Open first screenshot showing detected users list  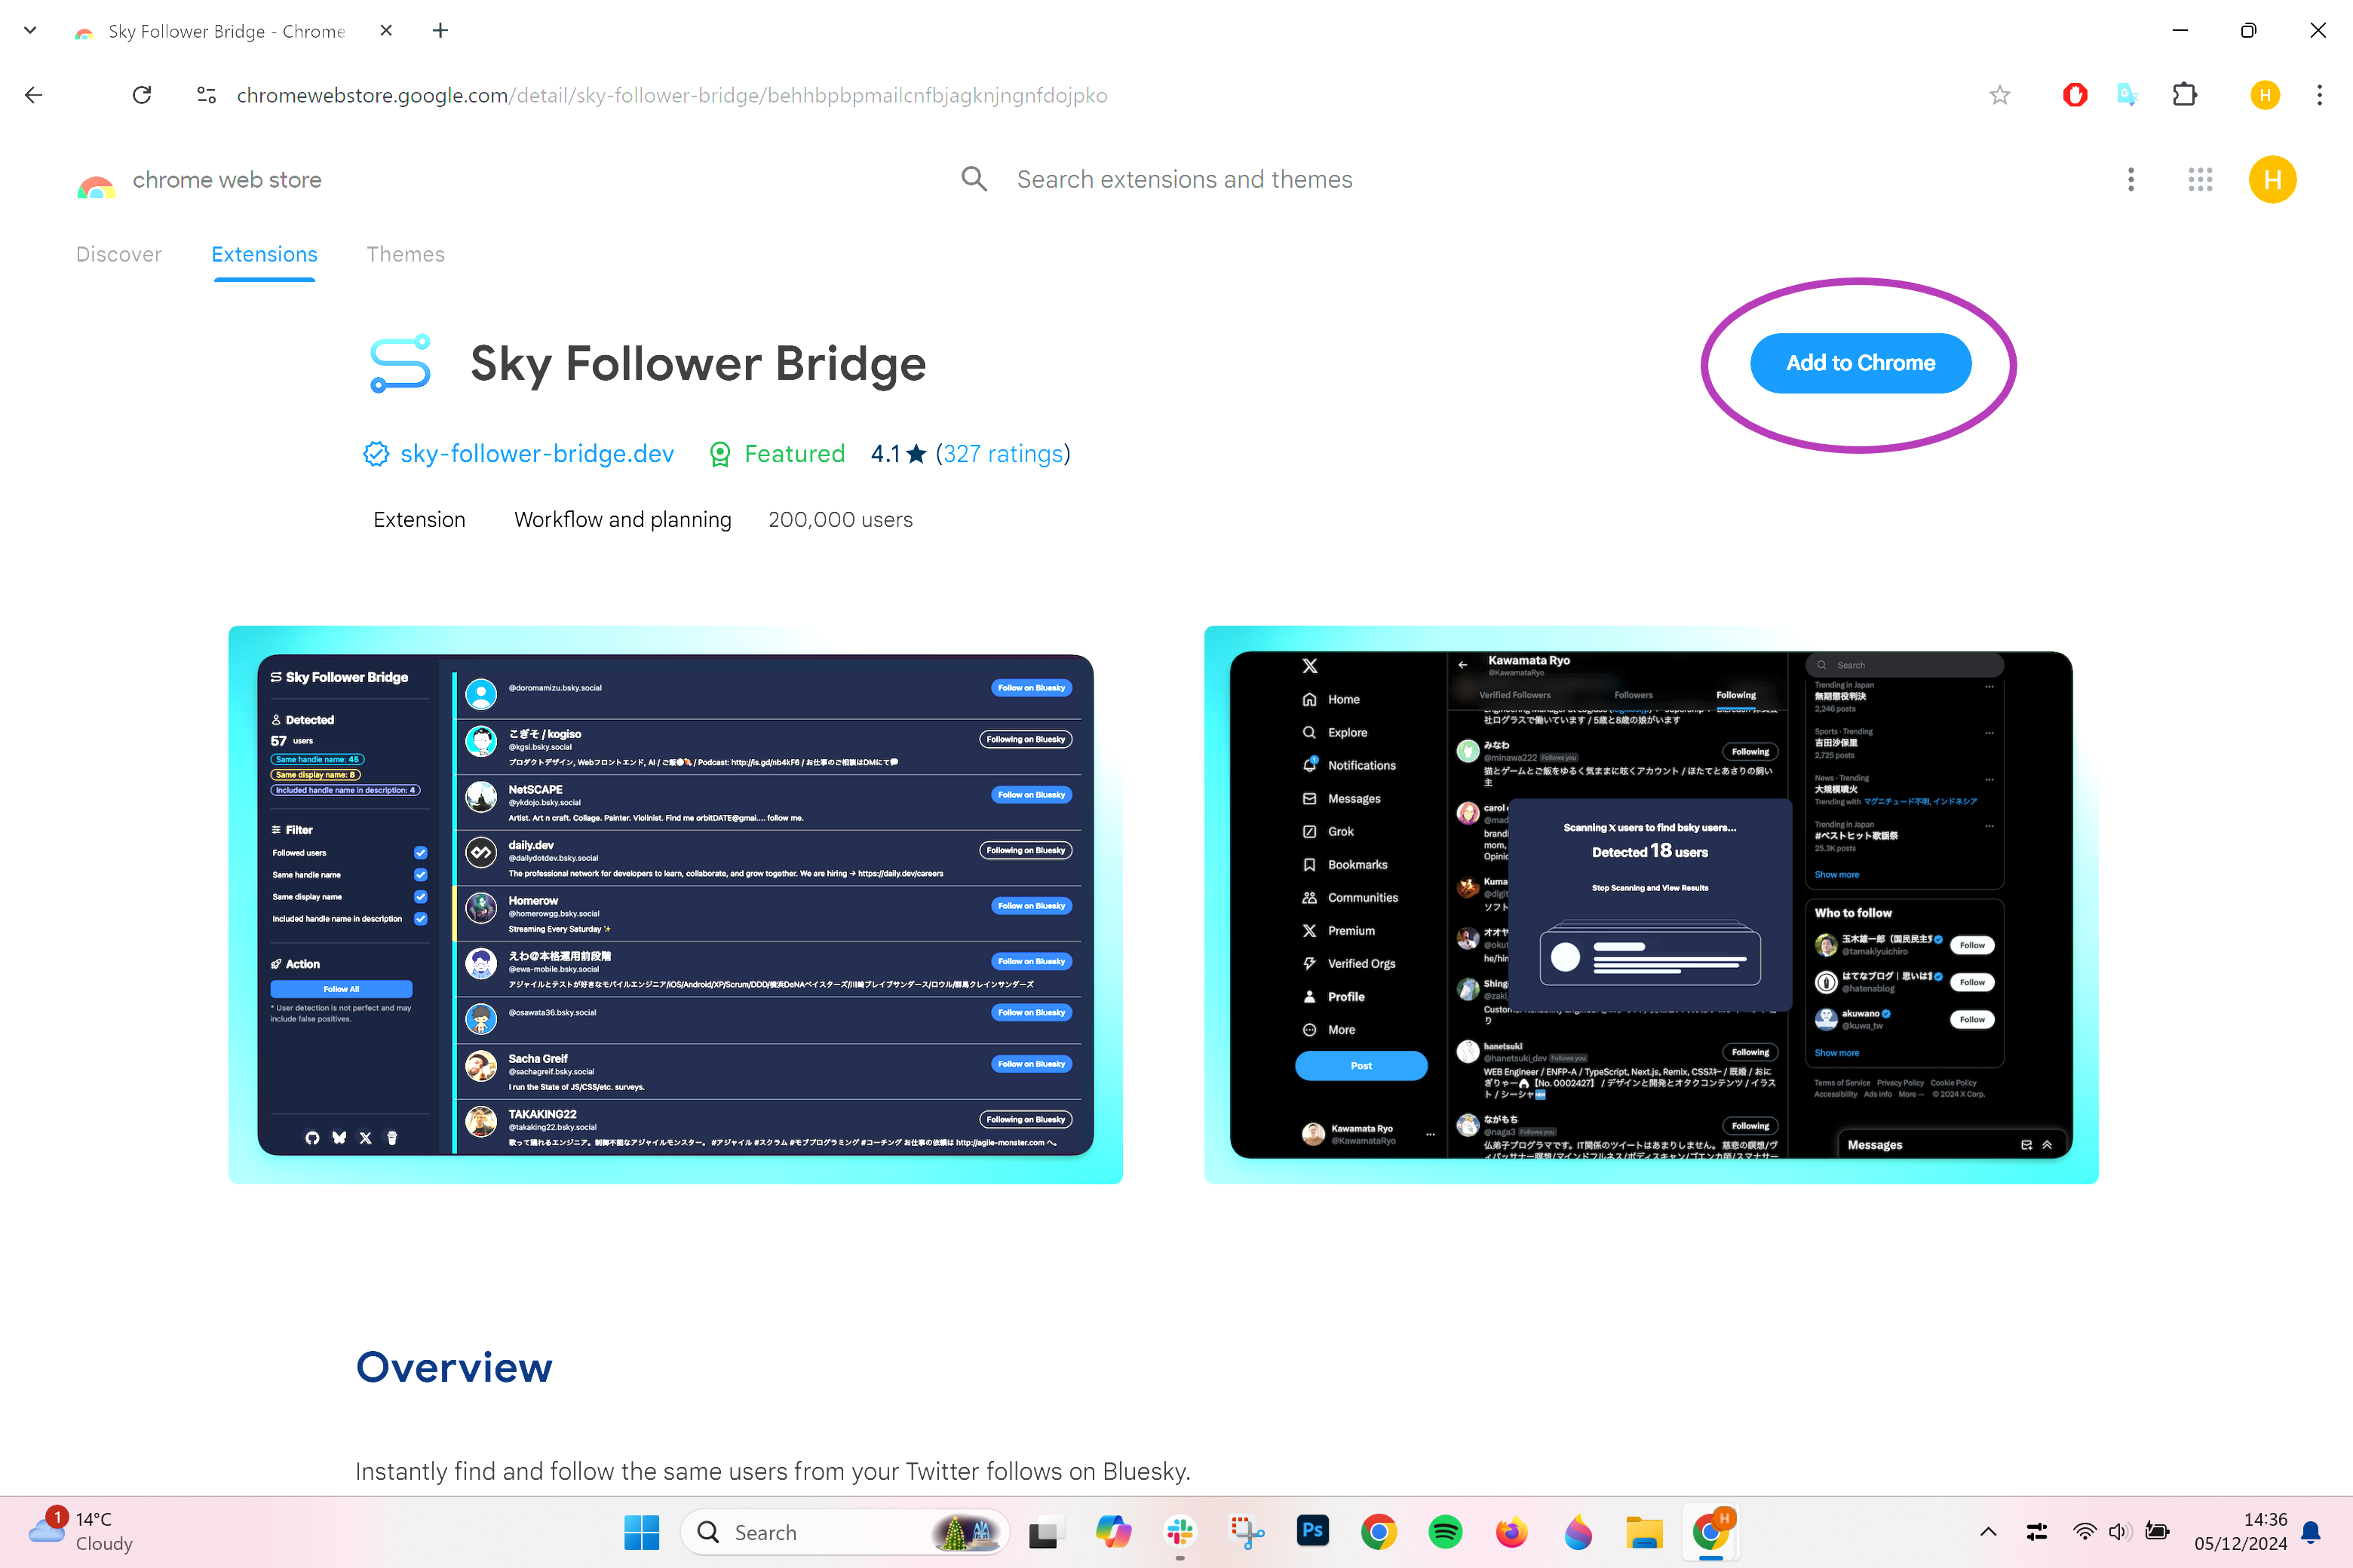[675, 905]
